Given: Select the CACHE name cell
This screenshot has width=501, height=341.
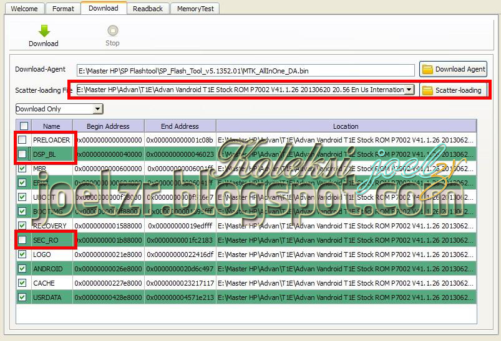Looking at the screenshot, I should pos(52,283).
